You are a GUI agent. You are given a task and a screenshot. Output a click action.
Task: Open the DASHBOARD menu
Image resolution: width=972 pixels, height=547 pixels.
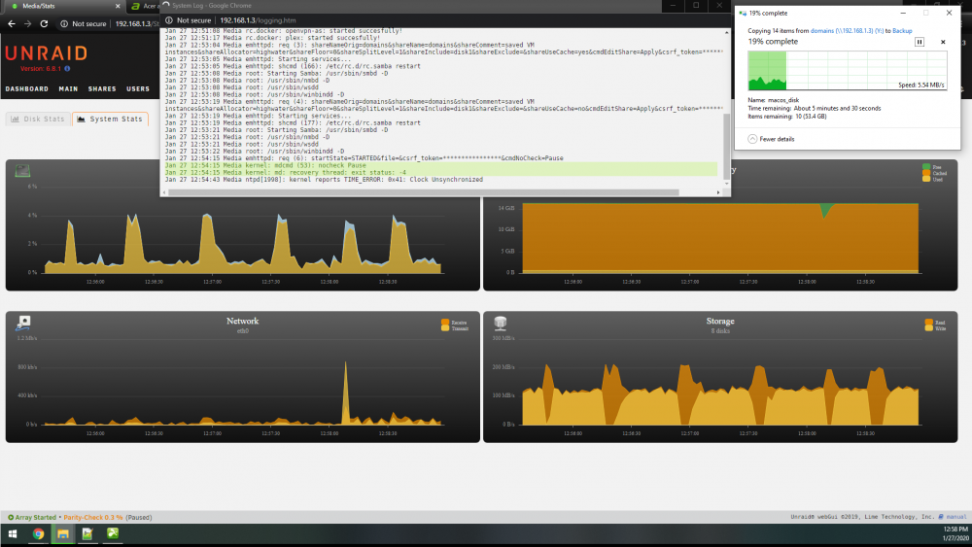point(26,89)
